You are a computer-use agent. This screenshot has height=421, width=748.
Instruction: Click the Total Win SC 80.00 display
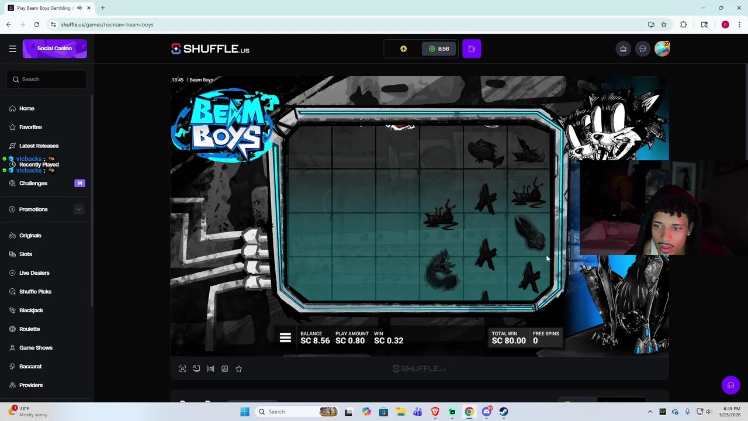coord(508,337)
